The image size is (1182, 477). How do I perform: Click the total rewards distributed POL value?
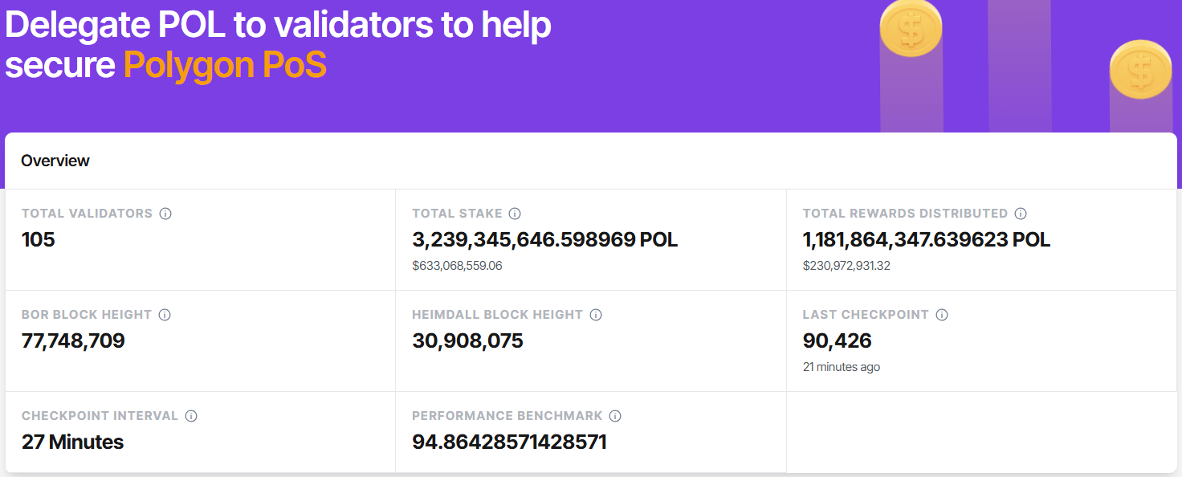coord(927,239)
